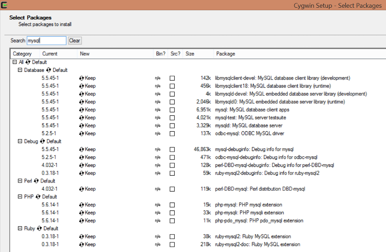Click the 6,951k size of mysql client apps
This screenshot has width=386, height=252.
click(x=204, y=110)
